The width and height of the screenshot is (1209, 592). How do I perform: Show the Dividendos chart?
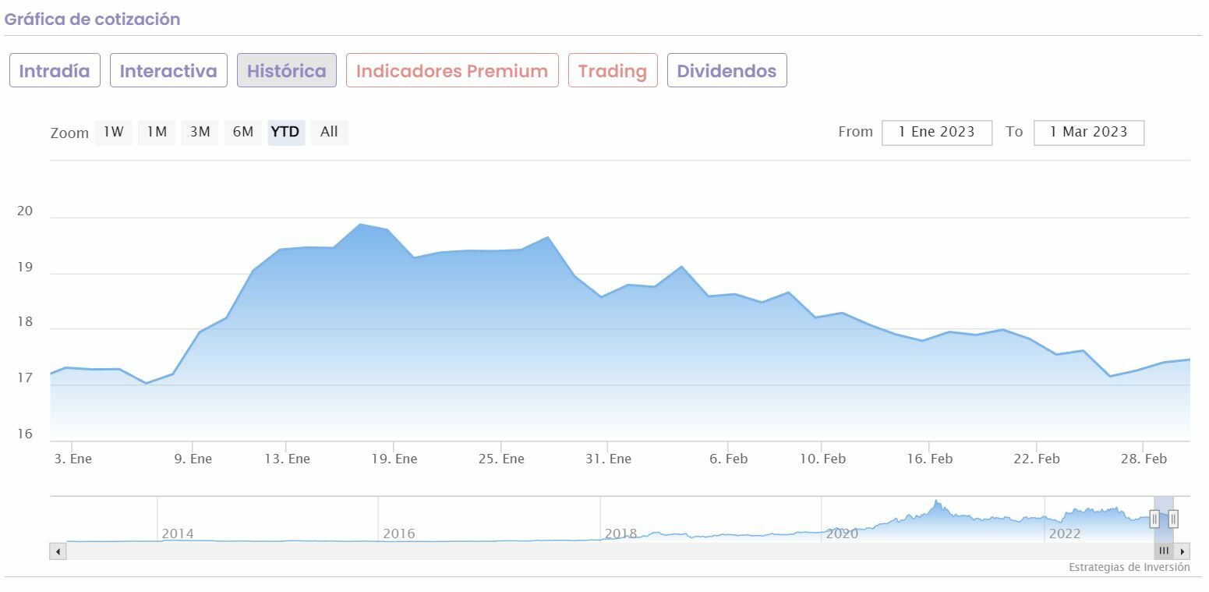726,71
